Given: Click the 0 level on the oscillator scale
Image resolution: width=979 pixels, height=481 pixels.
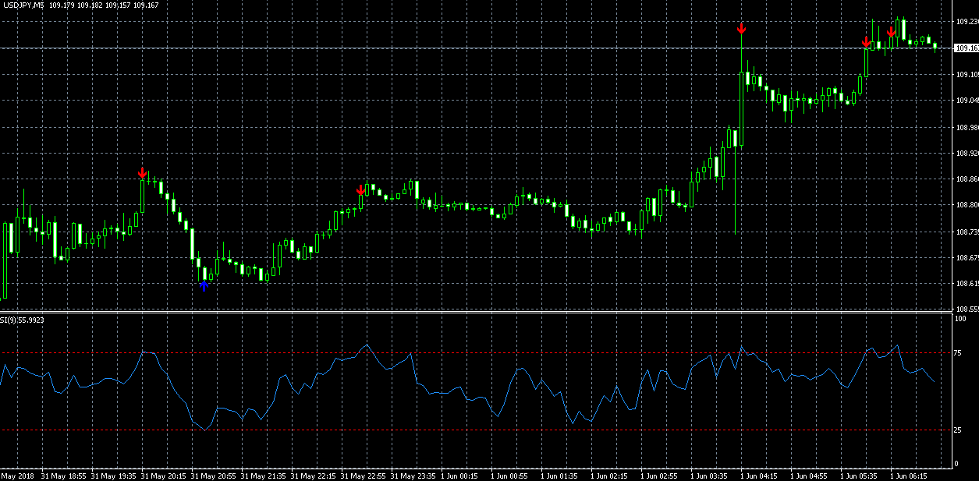Looking at the screenshot, I should coord(958,464).
